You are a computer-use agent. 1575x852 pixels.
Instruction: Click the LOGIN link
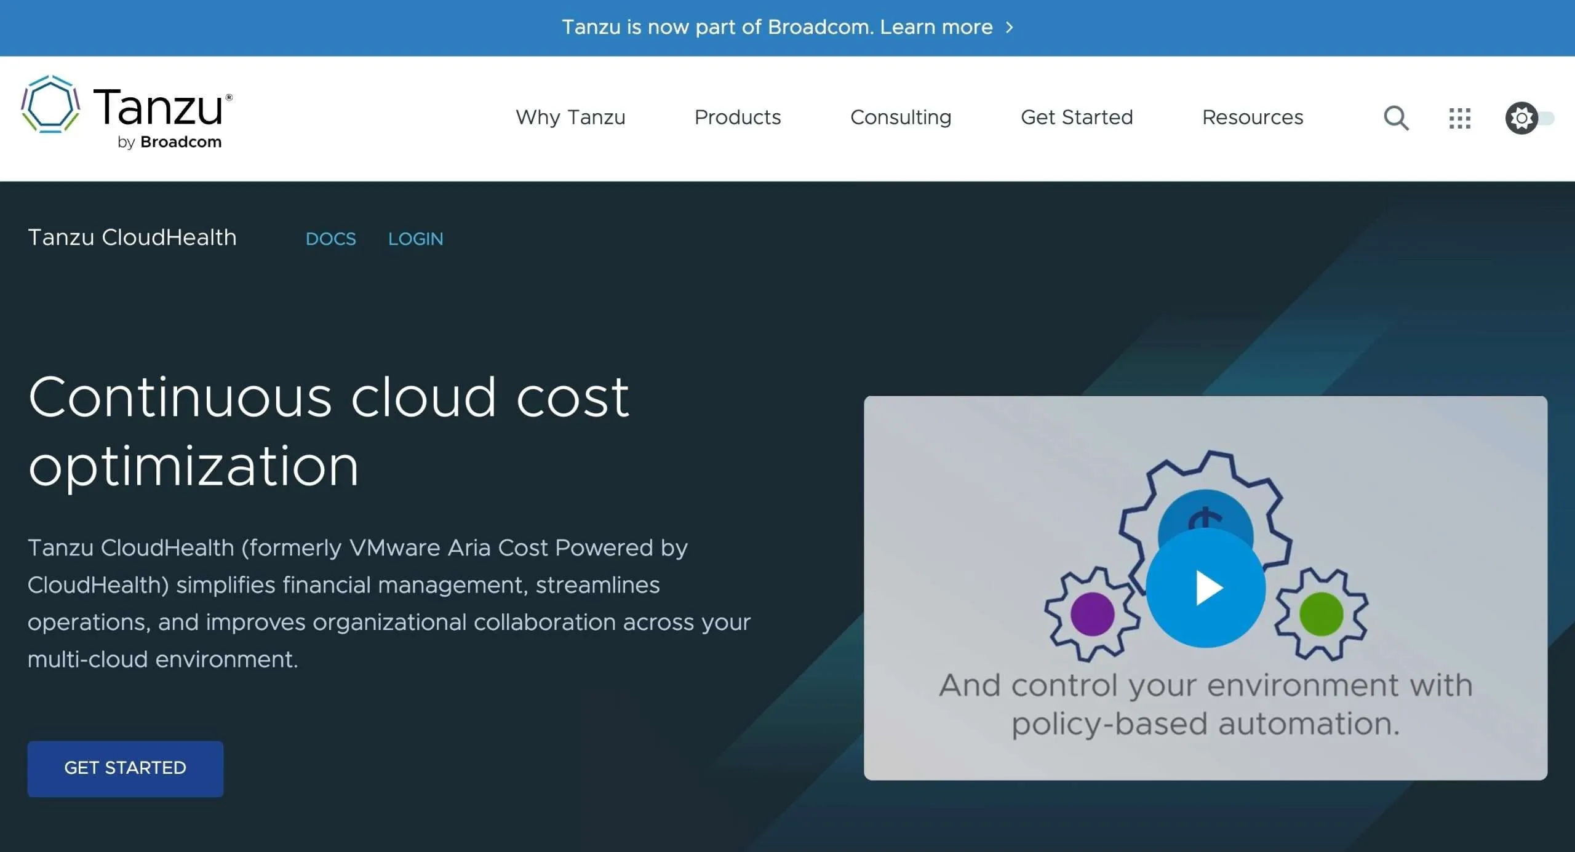[x=415, y=239]
